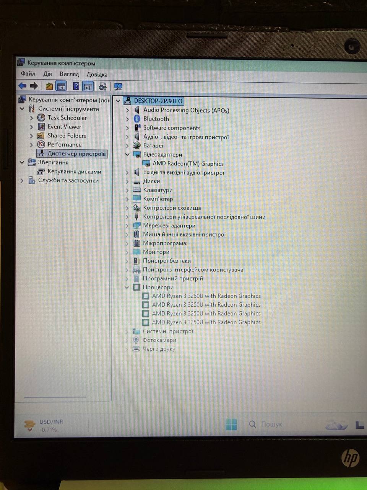The width and height of the screenshot is (367, 490).
Task: Expand the Task Scheduler node
Action: pyautogui.click(x=32, y=118)
